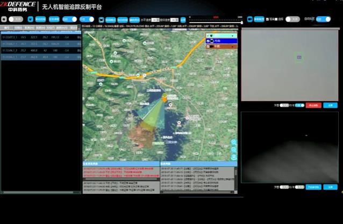Open the dropdown arrow on the cyan legend row
Screen dimensions: 343x224
pos(233,35)
